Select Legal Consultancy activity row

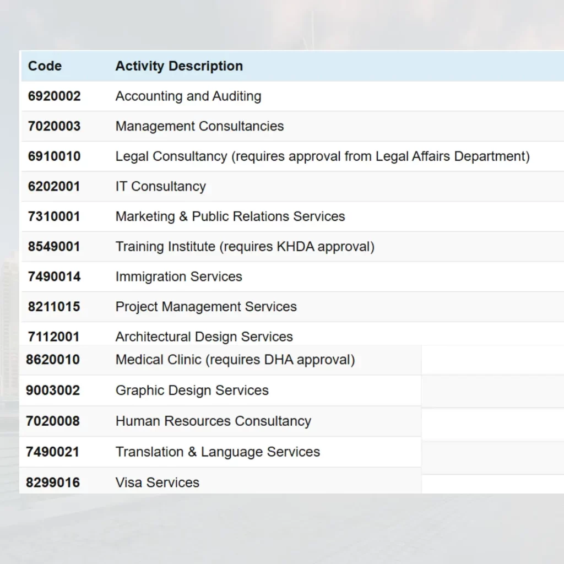point(322,156)
